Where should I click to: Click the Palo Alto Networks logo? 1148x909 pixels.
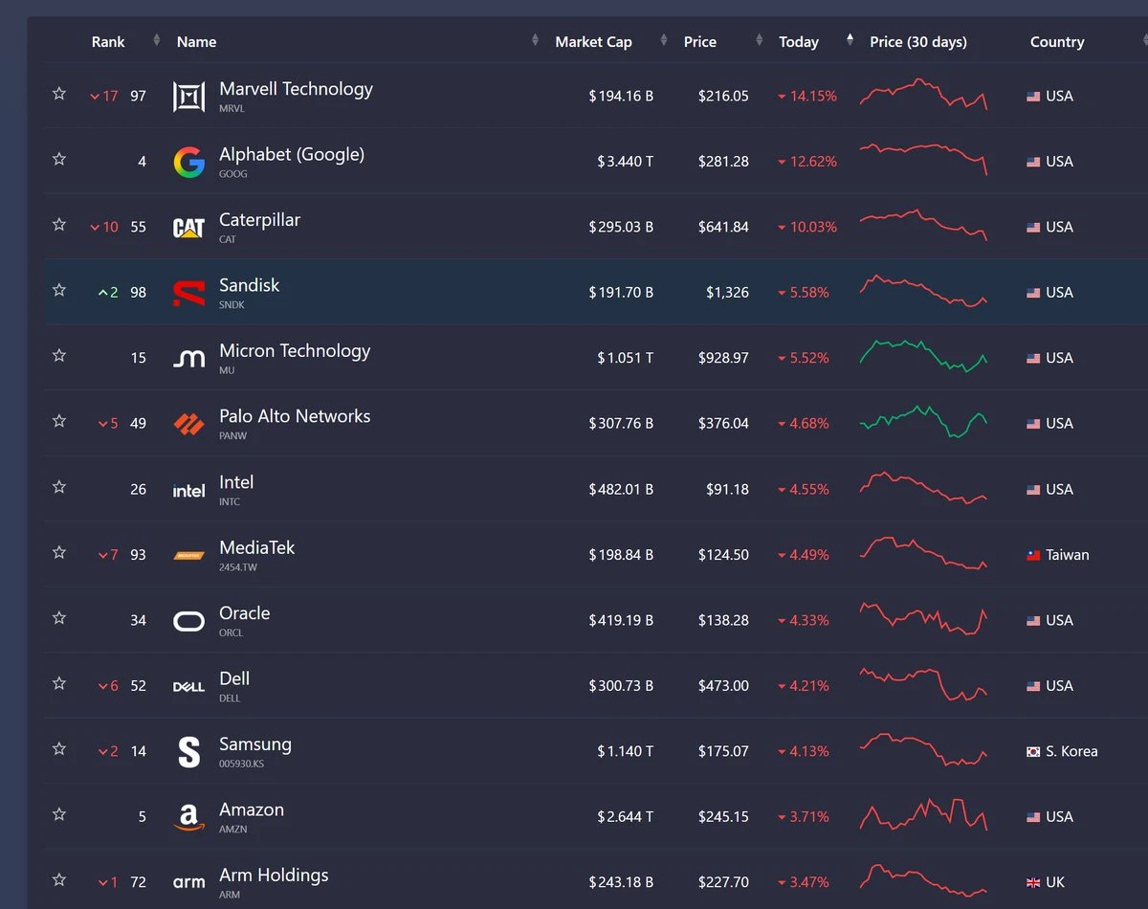point(188,424)
